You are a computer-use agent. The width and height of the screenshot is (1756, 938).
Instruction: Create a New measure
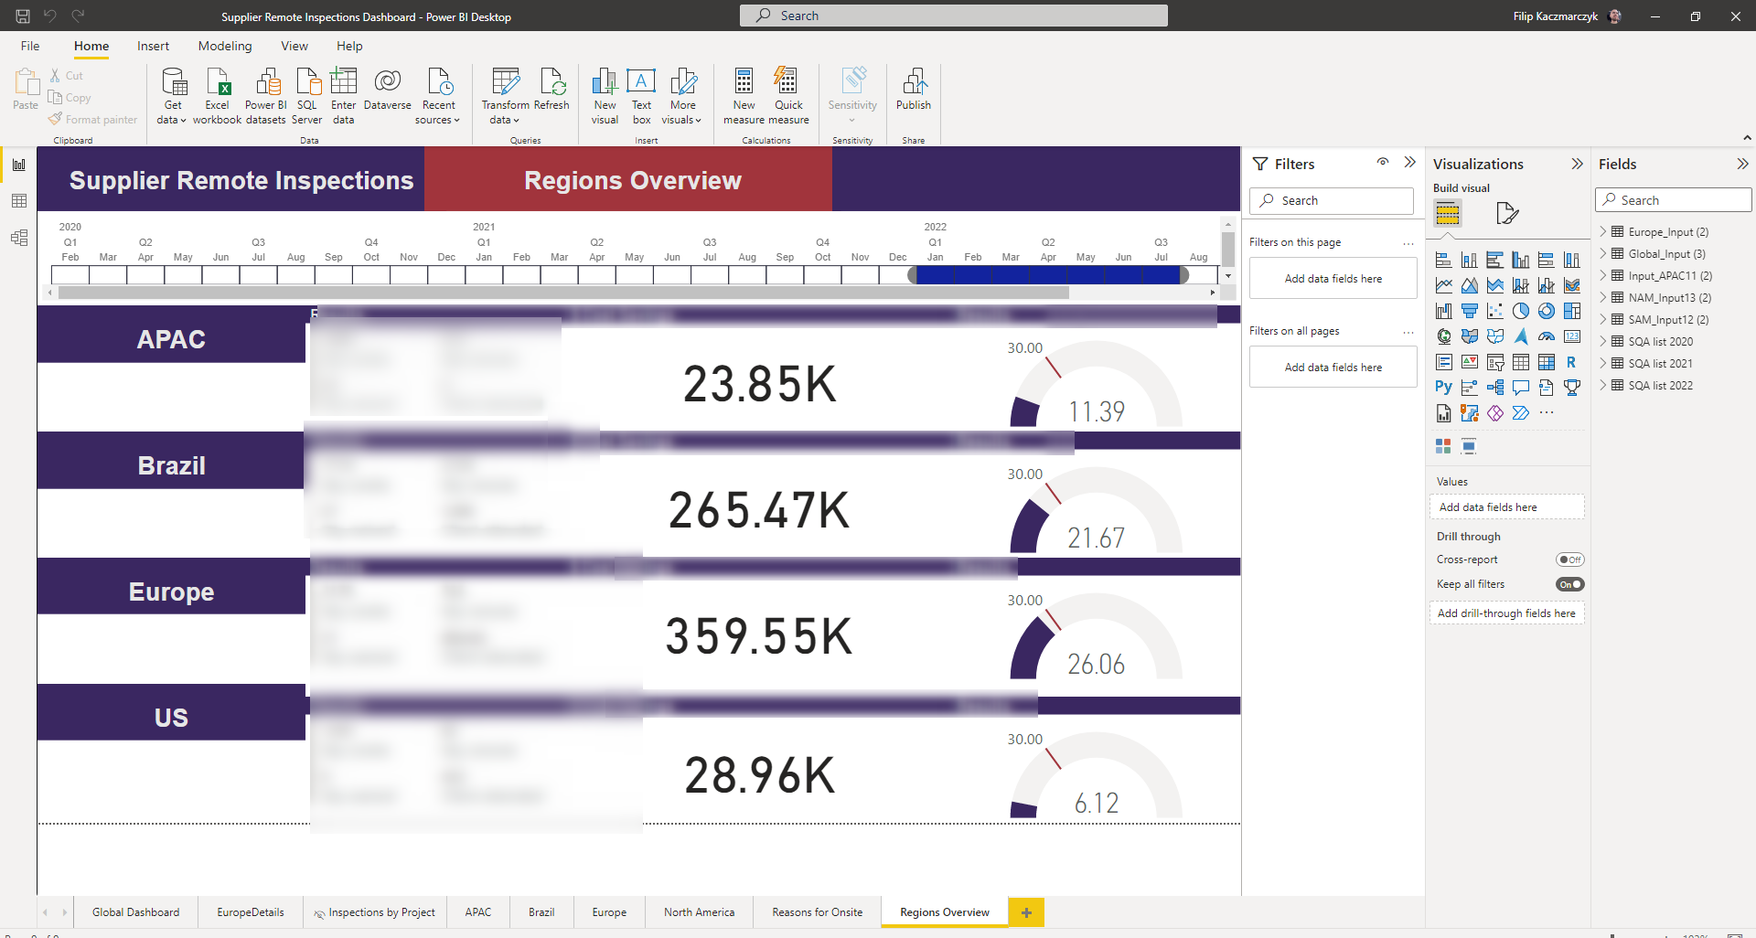coord(744,95)
